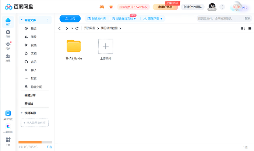
Task: Expand breadcrumb arrow after 我的硬件数据
Action: (x=120, y=28)
